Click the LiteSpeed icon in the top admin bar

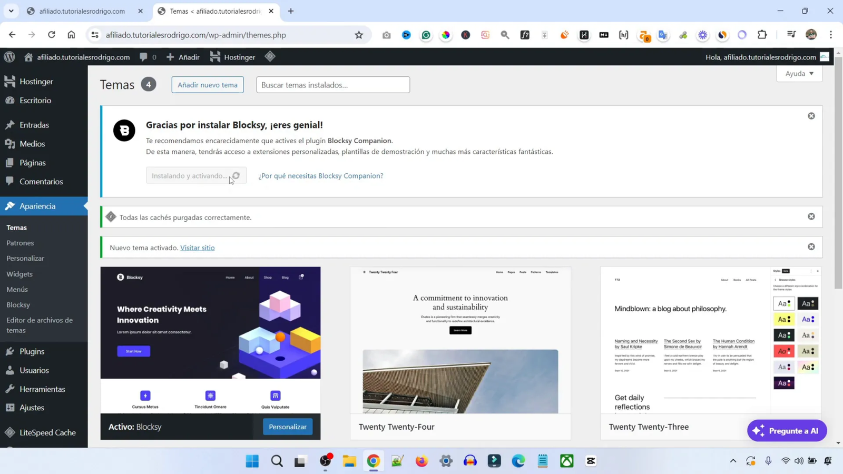pyautogui.click(x=270, y=57)
